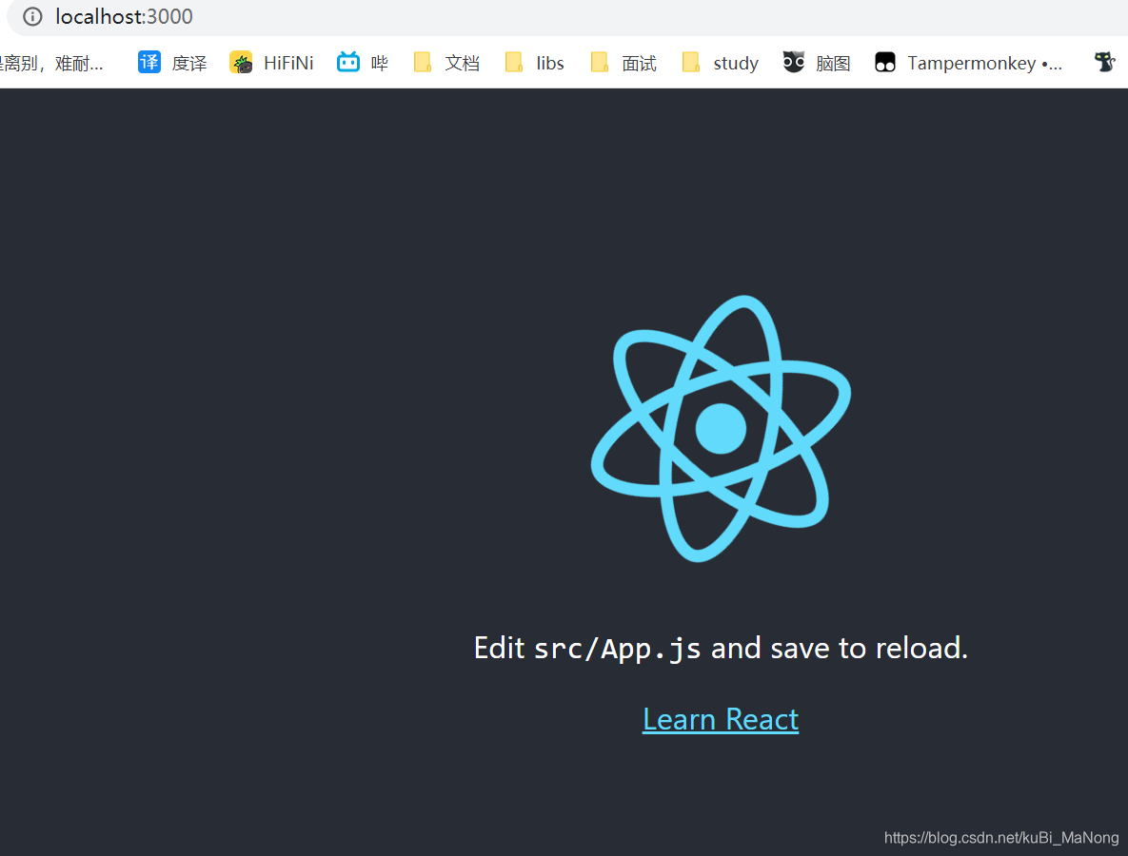Open the 度译 translate bookmark
Viewport: 1128px width, 856px height.
tap(172, 63)
